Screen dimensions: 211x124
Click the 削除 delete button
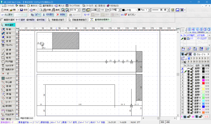click(x=61, y=15)
